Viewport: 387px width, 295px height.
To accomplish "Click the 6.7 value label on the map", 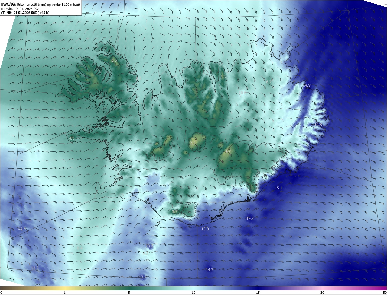I will [x=268, y=82].
